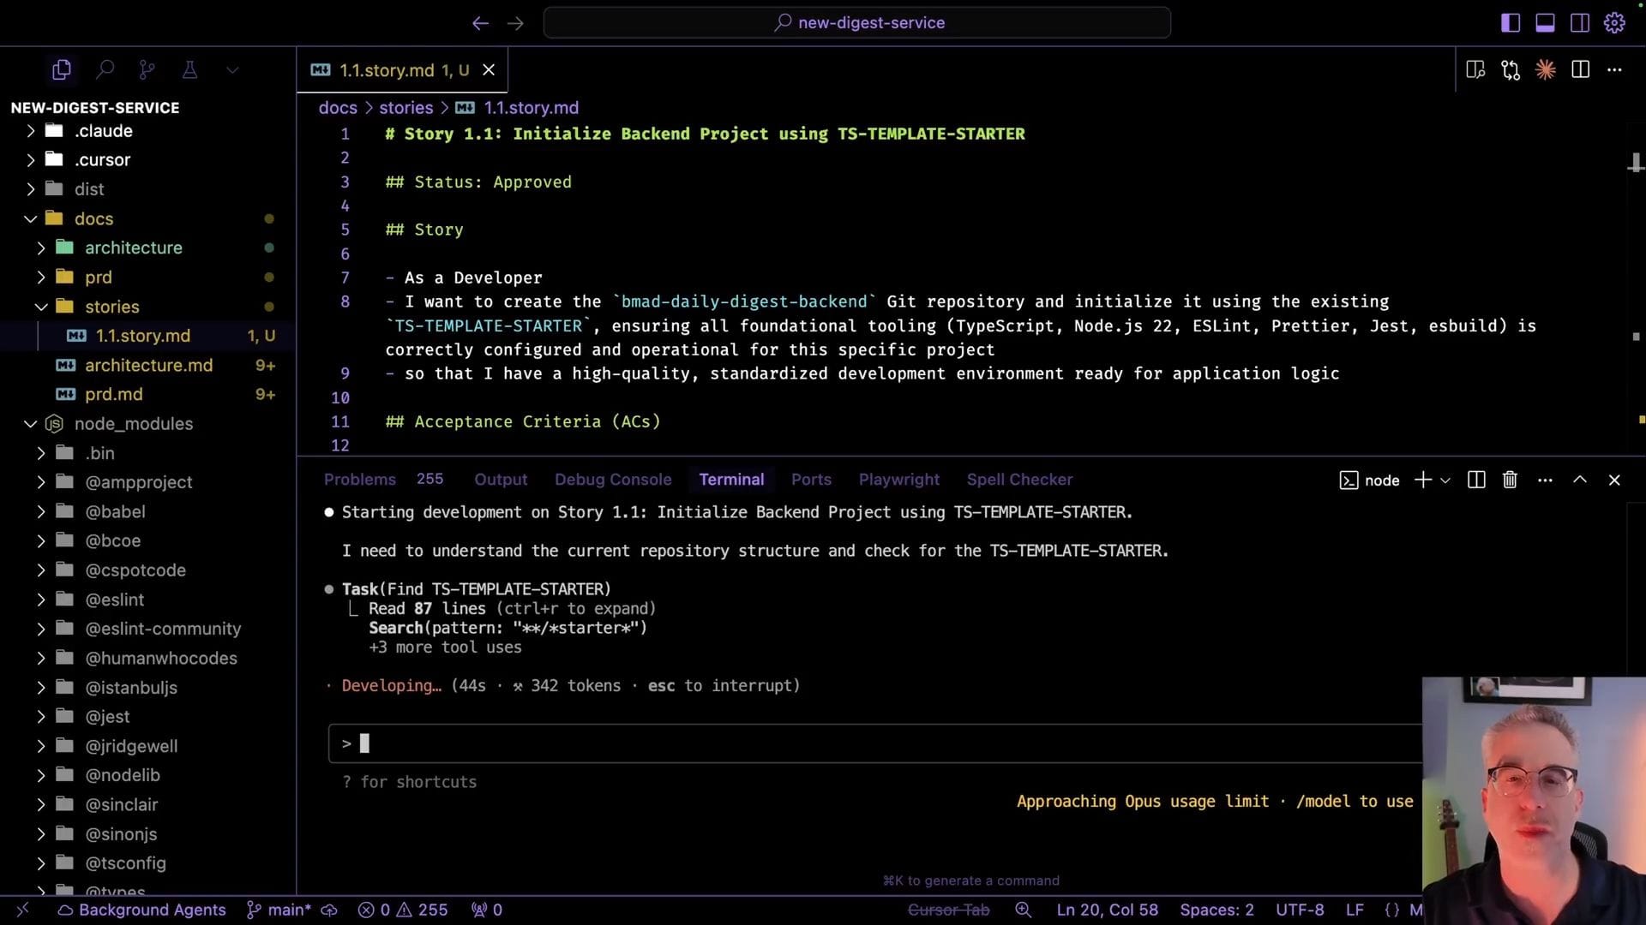Screen dimensions: 1646x925
Task: Open the Source Control view icon
Action: pos(147,69)
